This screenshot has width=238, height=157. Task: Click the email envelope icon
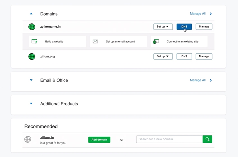pos(95,42)
